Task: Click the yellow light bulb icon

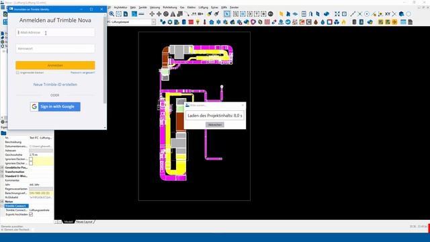Action: click(198, 22)
